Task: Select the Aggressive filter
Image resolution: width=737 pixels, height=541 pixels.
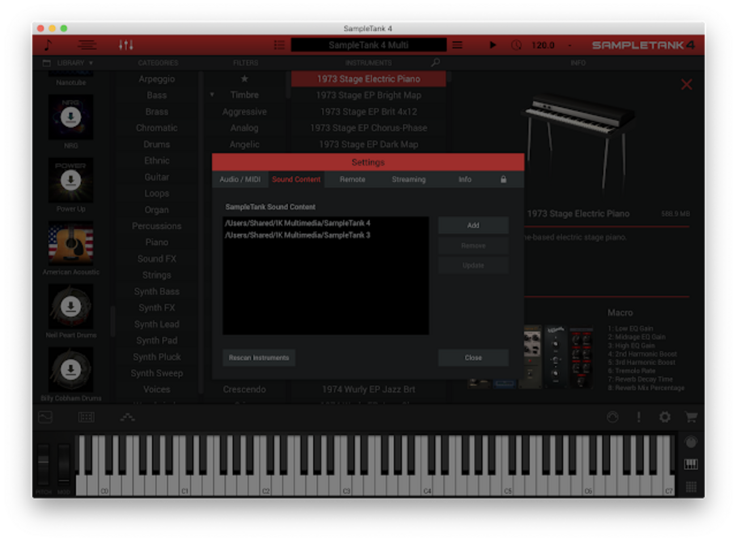Action: (244, 112)
